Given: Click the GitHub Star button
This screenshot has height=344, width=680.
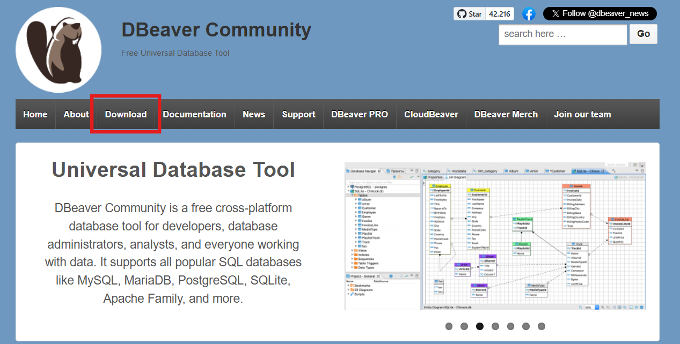Looking at the screenshot, I should 470,14.
